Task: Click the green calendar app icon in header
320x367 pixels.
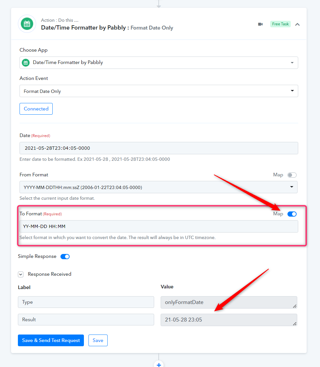Action: click(27, 24)
